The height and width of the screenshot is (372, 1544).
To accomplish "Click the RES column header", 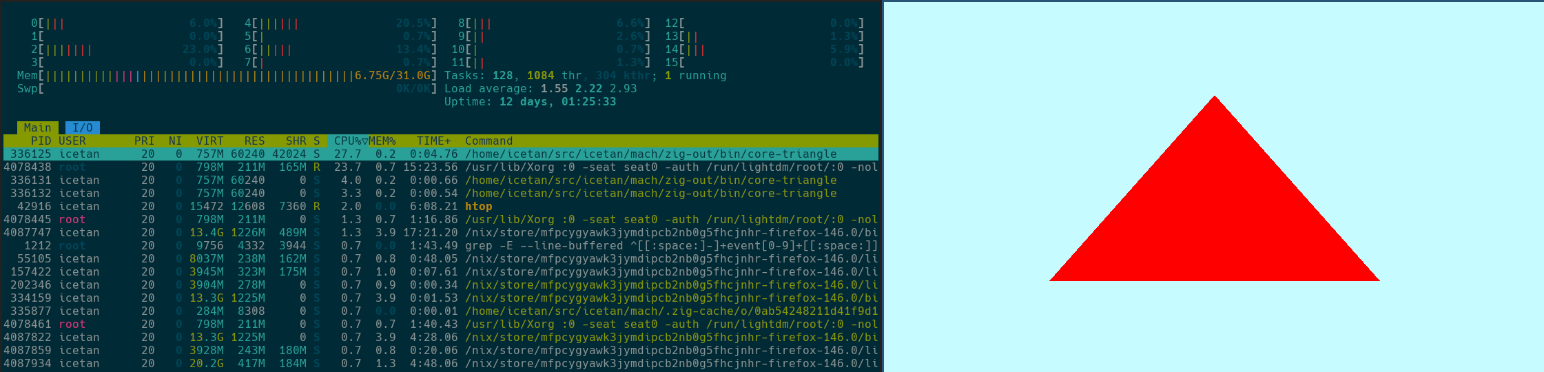I will tap(254, 141).
